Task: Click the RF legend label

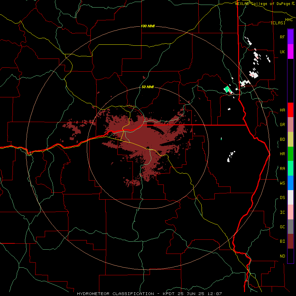Action: (282, 37)
